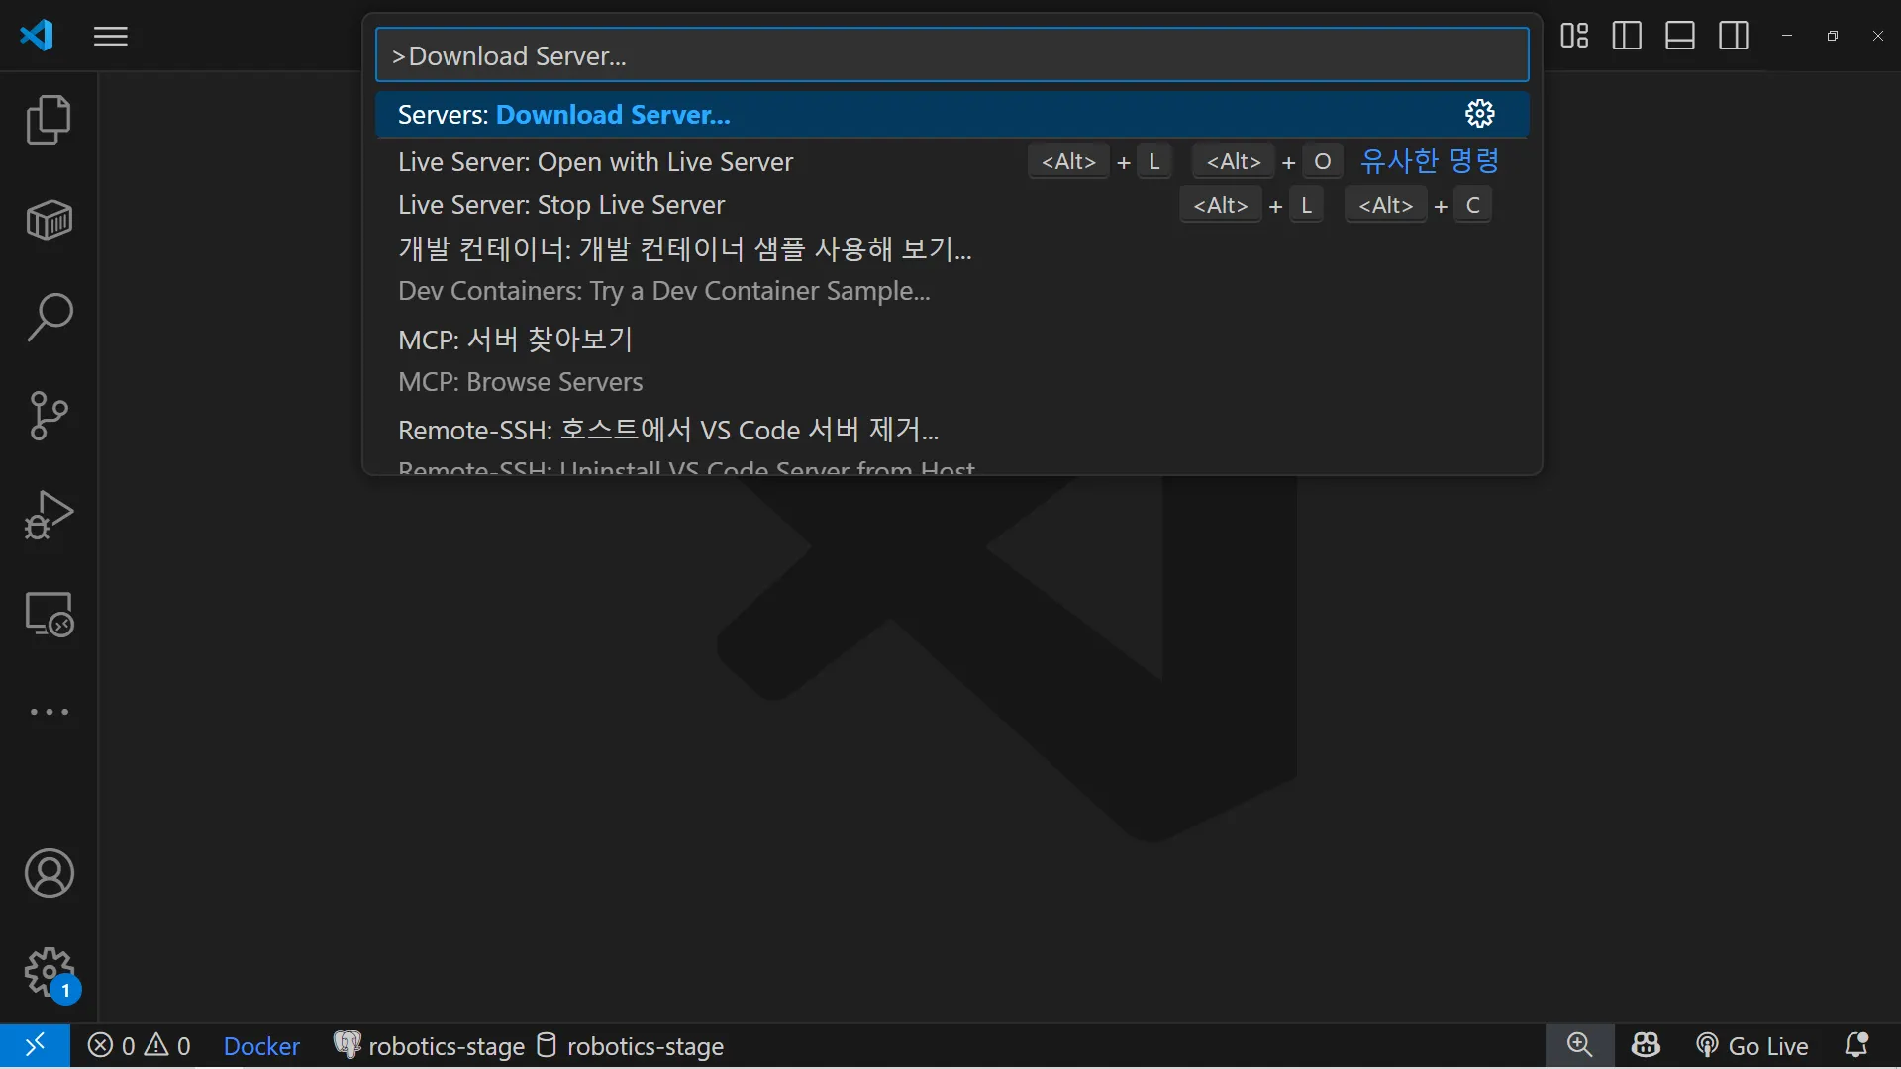This screenshot has width=1901, height=1069.
Task: Open the Manage gear with update badge
Action: (49, 973)
